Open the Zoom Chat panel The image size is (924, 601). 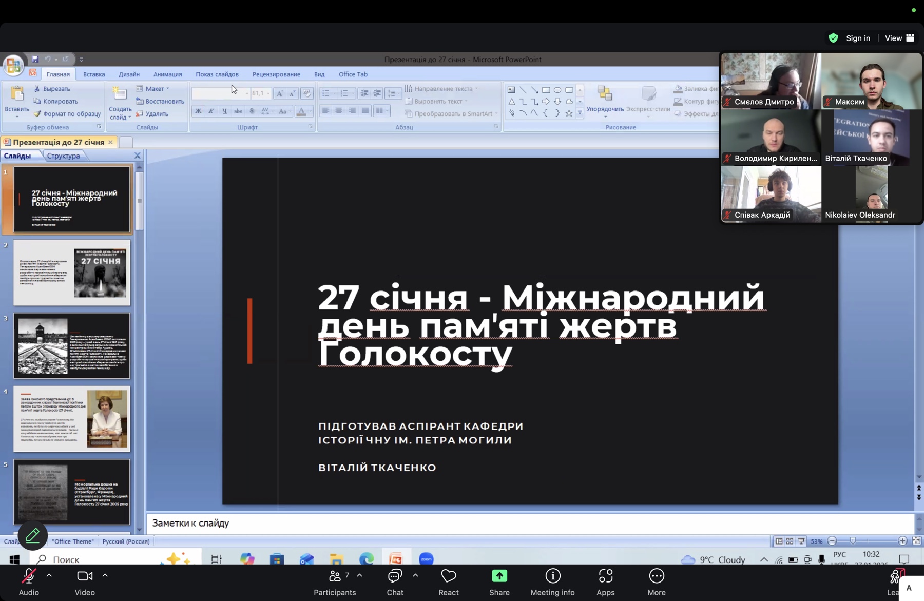[x=395, y=577]
